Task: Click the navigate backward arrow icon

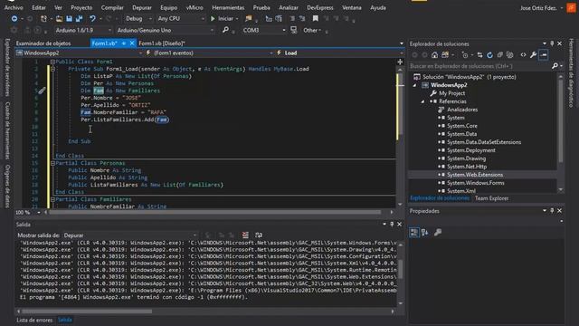Action: (14, 18)
